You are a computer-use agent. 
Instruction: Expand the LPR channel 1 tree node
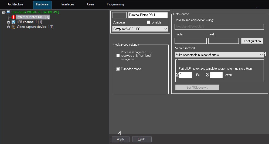tap(9, 22)
